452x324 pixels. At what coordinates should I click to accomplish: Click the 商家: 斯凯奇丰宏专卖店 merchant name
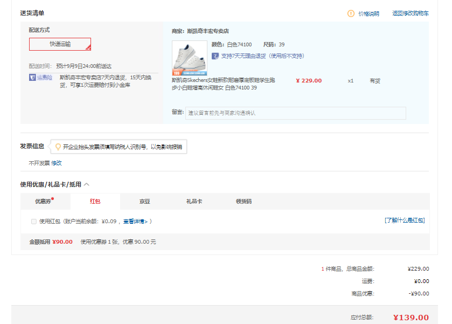(200, 31)
